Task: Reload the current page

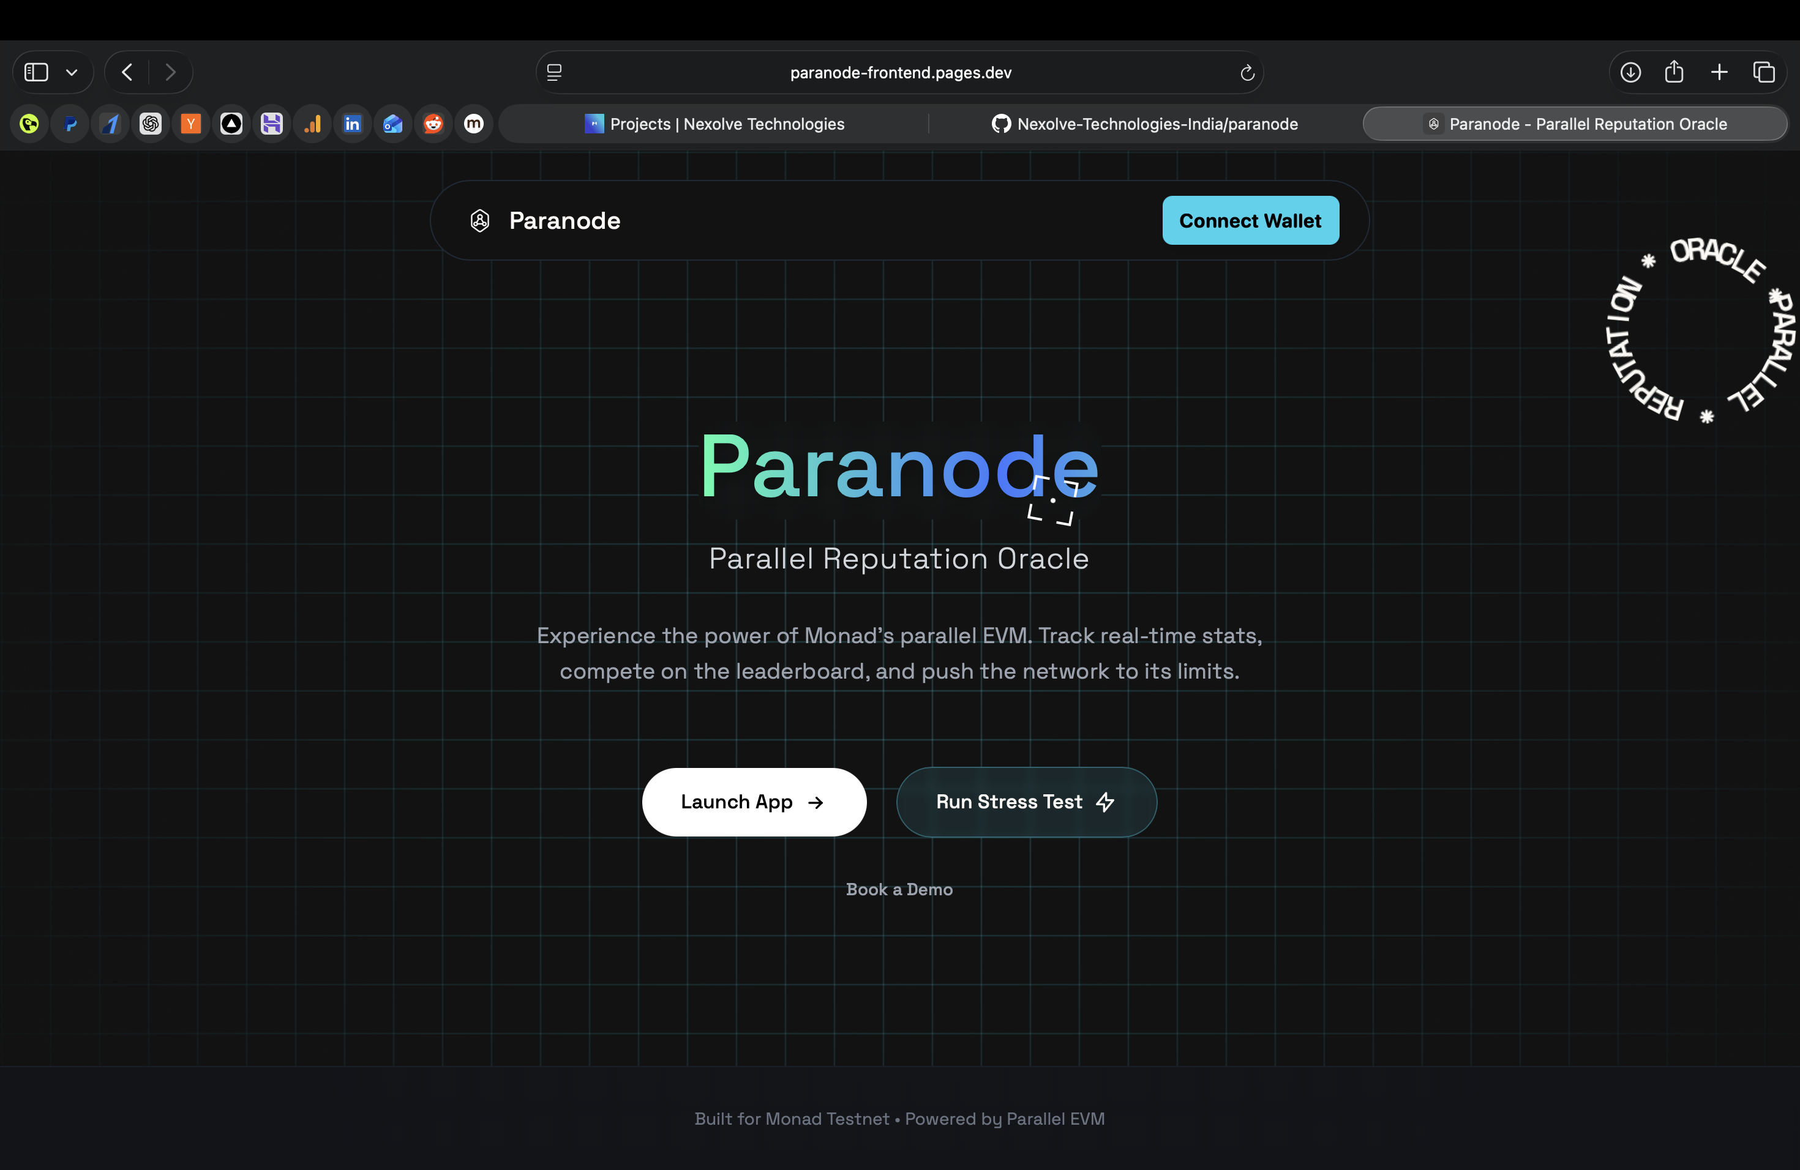Action: [x=1247, y=72]
